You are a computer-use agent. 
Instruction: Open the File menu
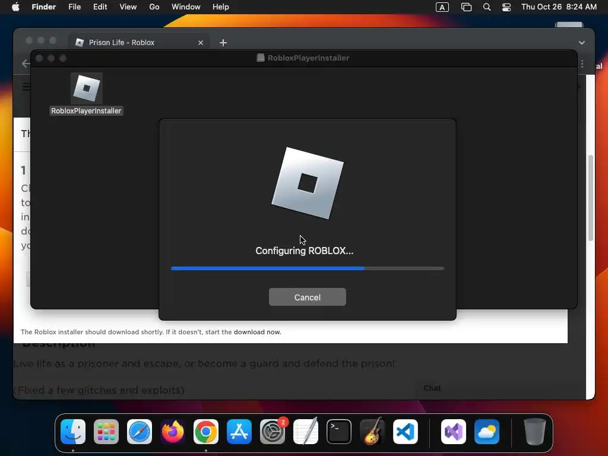click(74, 7)
